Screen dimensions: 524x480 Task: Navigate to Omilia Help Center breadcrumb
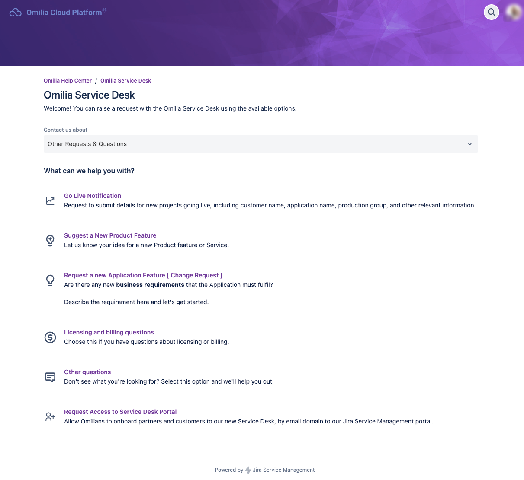point(68,81)
